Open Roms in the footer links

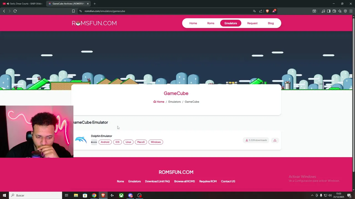(120, 181)
